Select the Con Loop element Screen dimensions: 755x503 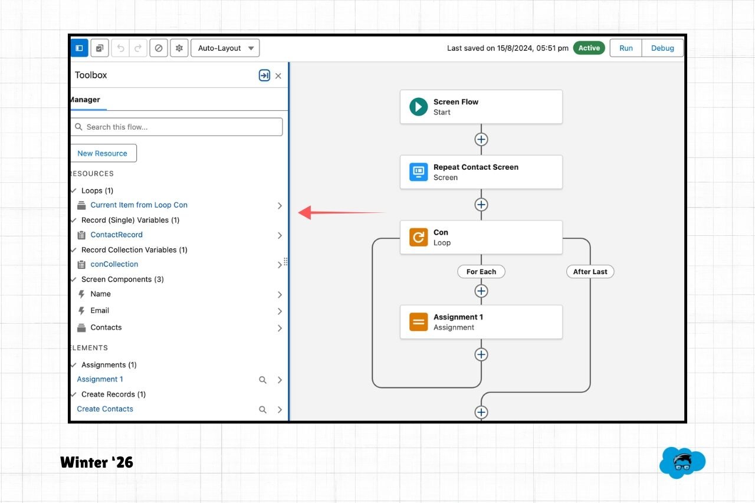click(x=481, y=238)
